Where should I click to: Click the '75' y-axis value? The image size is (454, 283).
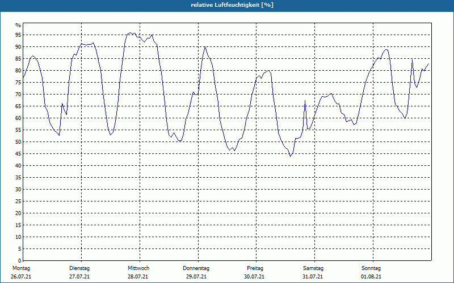pyautogui.click(x=18, y=82)
